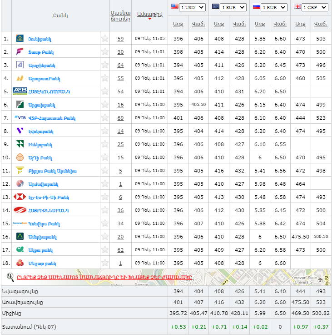Click the AraratBank logo in row 4
This screenshot has height=335, width=332.
point(20,78)
